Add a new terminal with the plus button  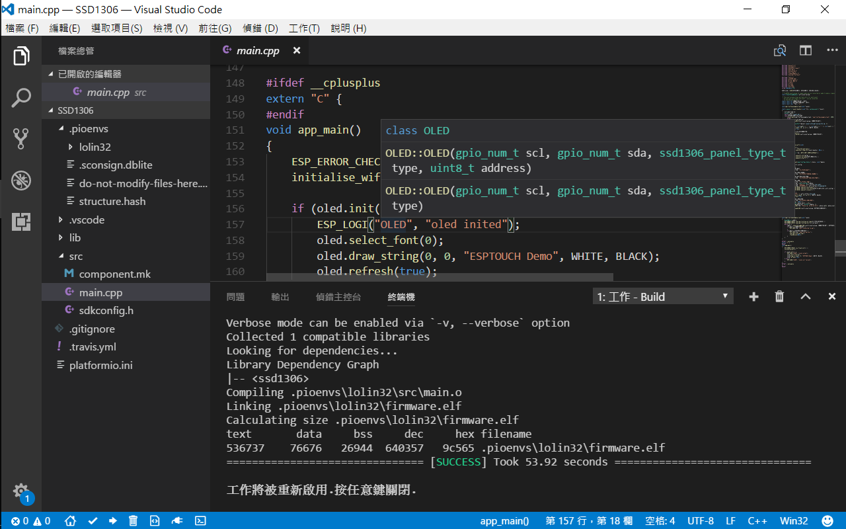753,296
